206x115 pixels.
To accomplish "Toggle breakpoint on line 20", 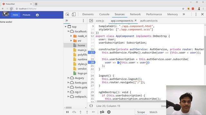I will (x=91, y=63).
